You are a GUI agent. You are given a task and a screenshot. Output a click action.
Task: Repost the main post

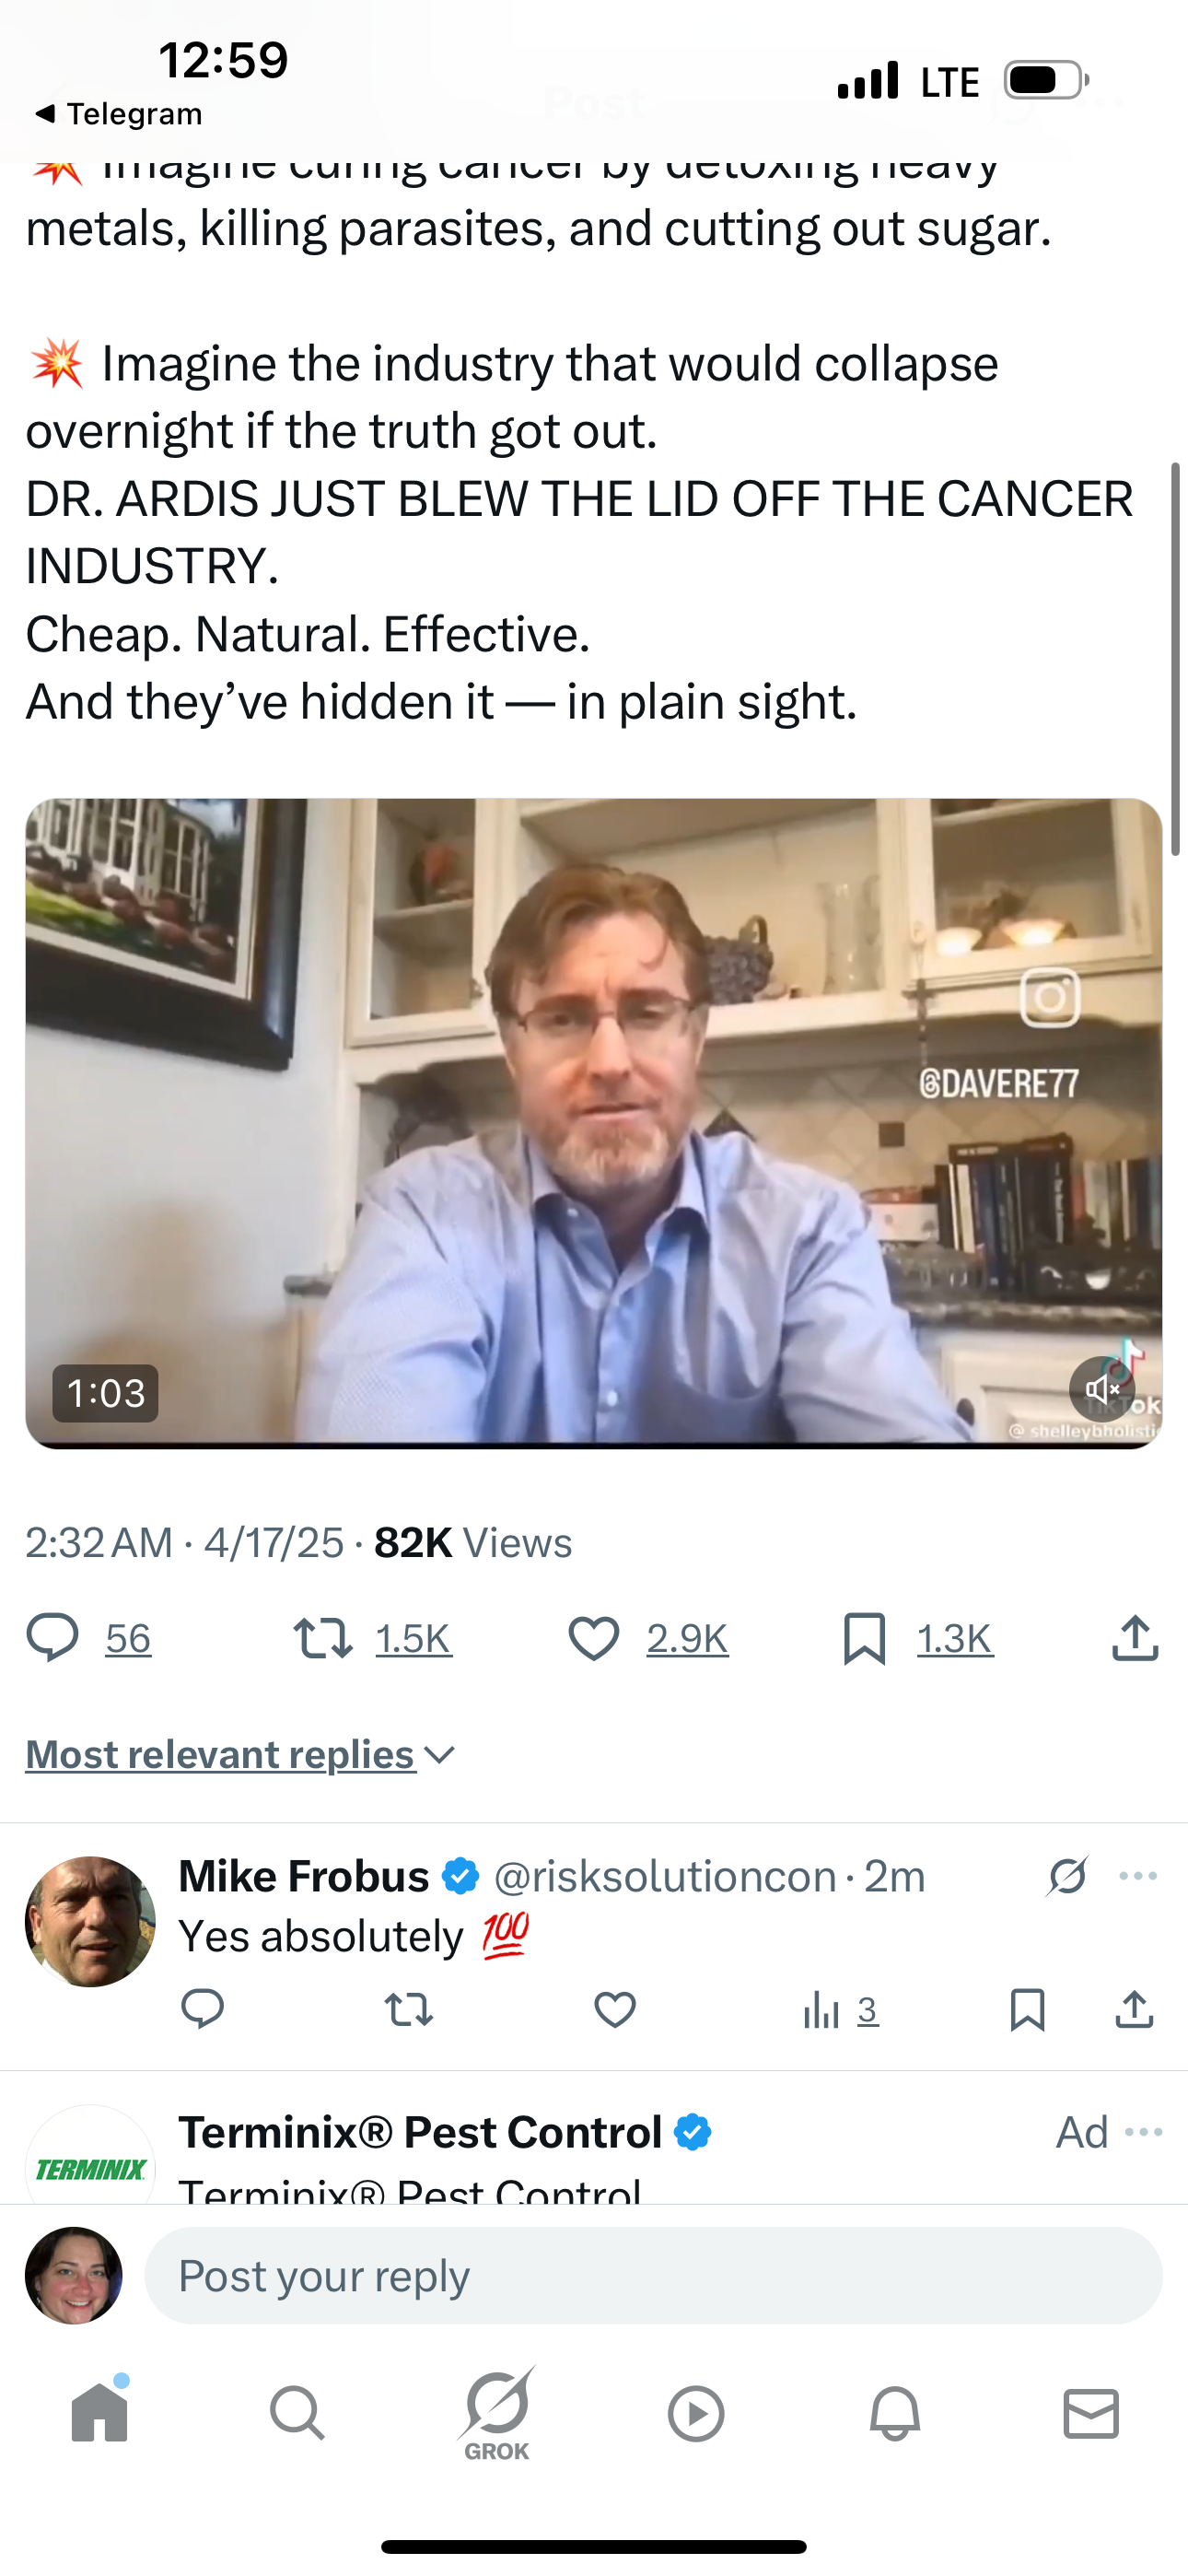[x=323, y=1638]
